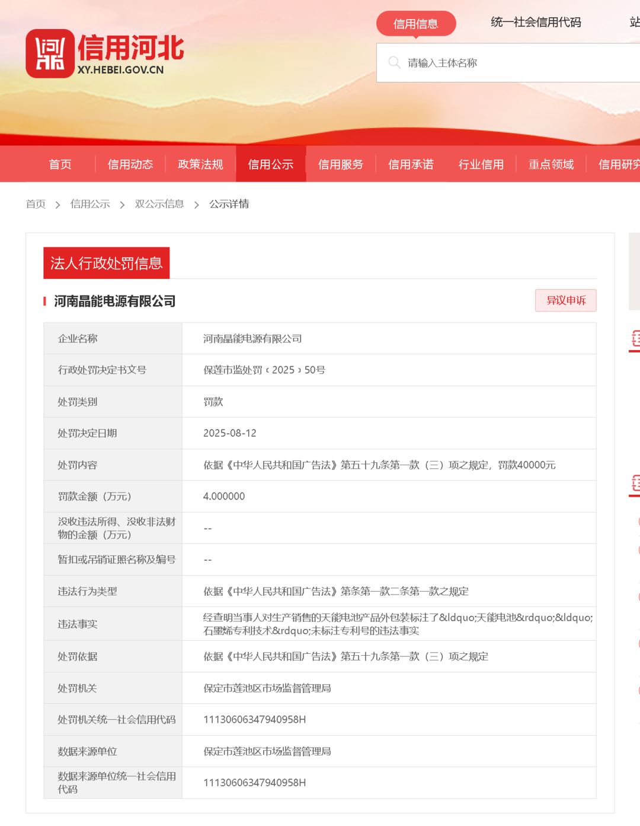
Task: Click the XY.HEBEI.GOV.CN site title text
Action: pyautogui.click(x=120, y=70)
